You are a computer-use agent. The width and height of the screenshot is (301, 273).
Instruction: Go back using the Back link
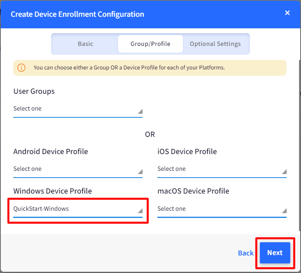pyautogui.click(x=246, y=253)
